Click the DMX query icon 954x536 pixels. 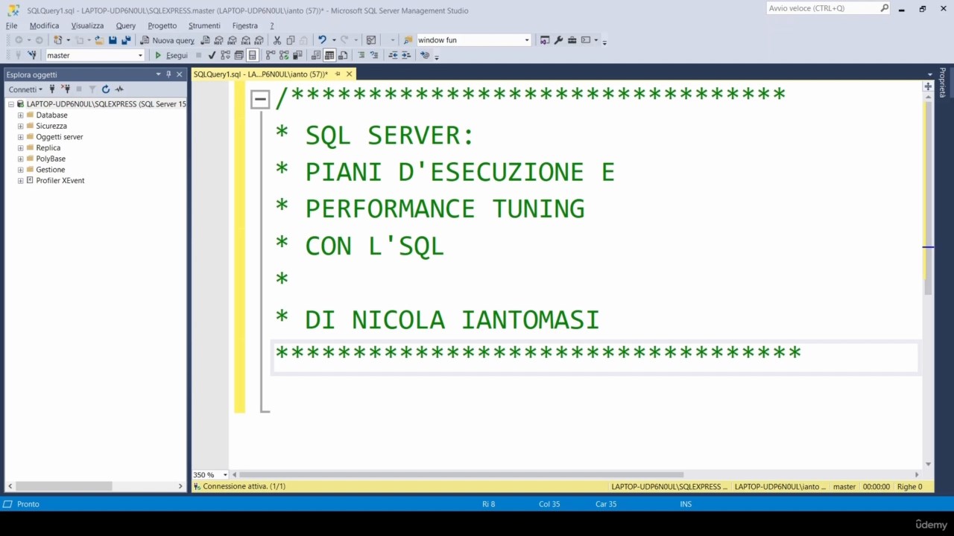tap(233, 40)
